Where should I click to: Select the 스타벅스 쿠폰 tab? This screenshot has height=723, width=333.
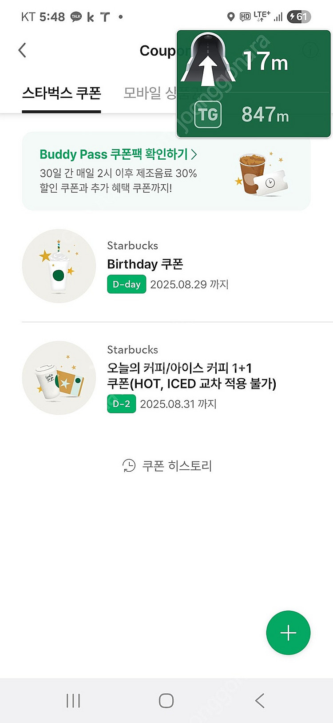click(x=62, y=93)
